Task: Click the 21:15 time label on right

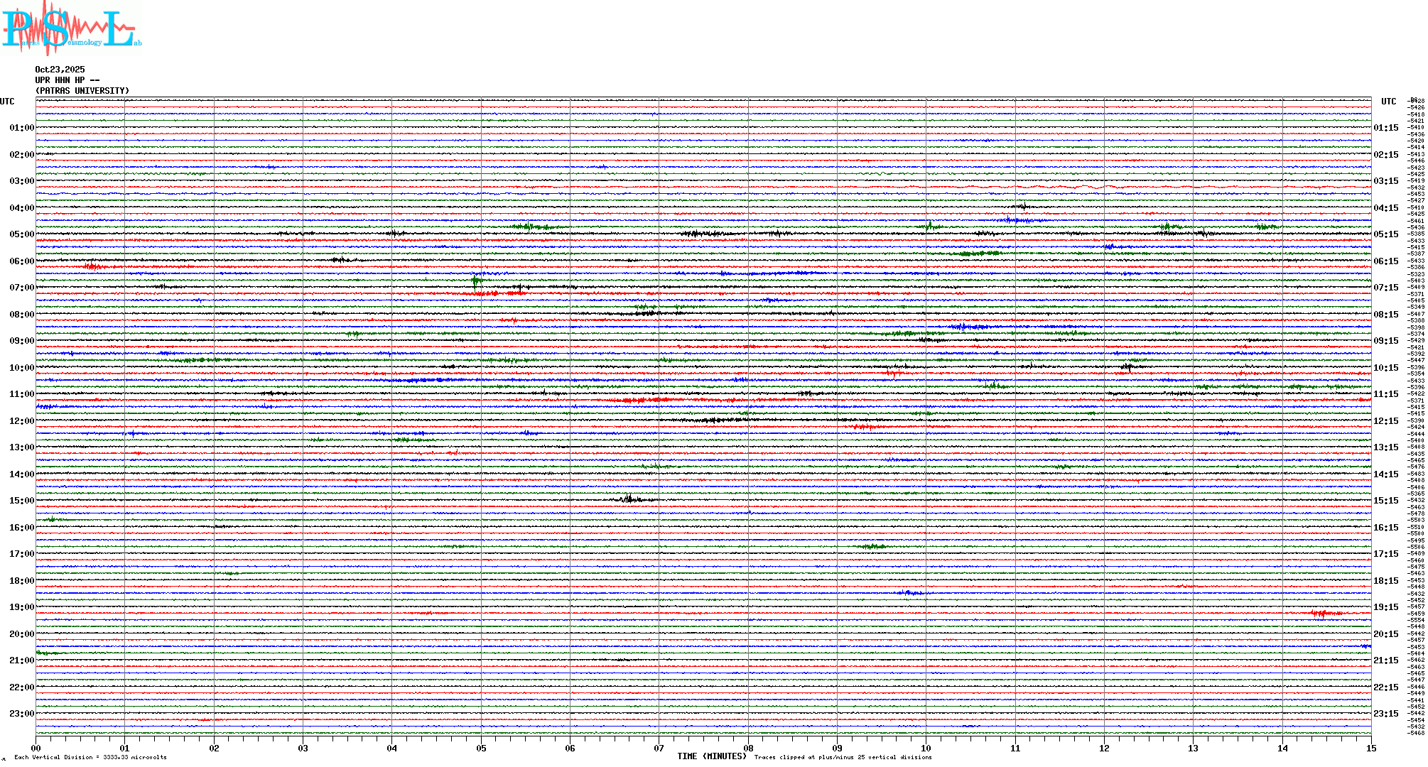Action: (1385, 660)
